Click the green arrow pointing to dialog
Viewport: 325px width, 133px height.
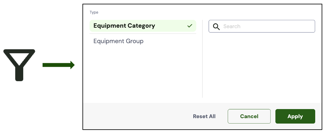tap(58, 65)
